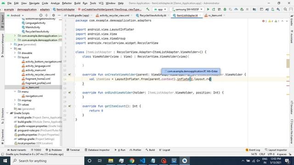Collapse the menu folder
The height and width of the screenshot is (165, 294).
click(15, 92)
